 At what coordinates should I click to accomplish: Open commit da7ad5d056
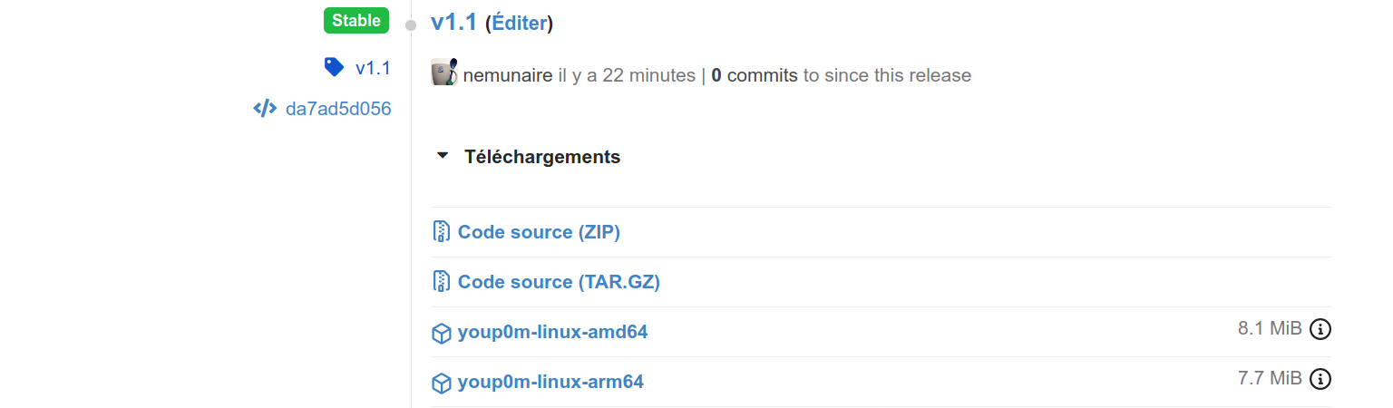pos(338,110)
